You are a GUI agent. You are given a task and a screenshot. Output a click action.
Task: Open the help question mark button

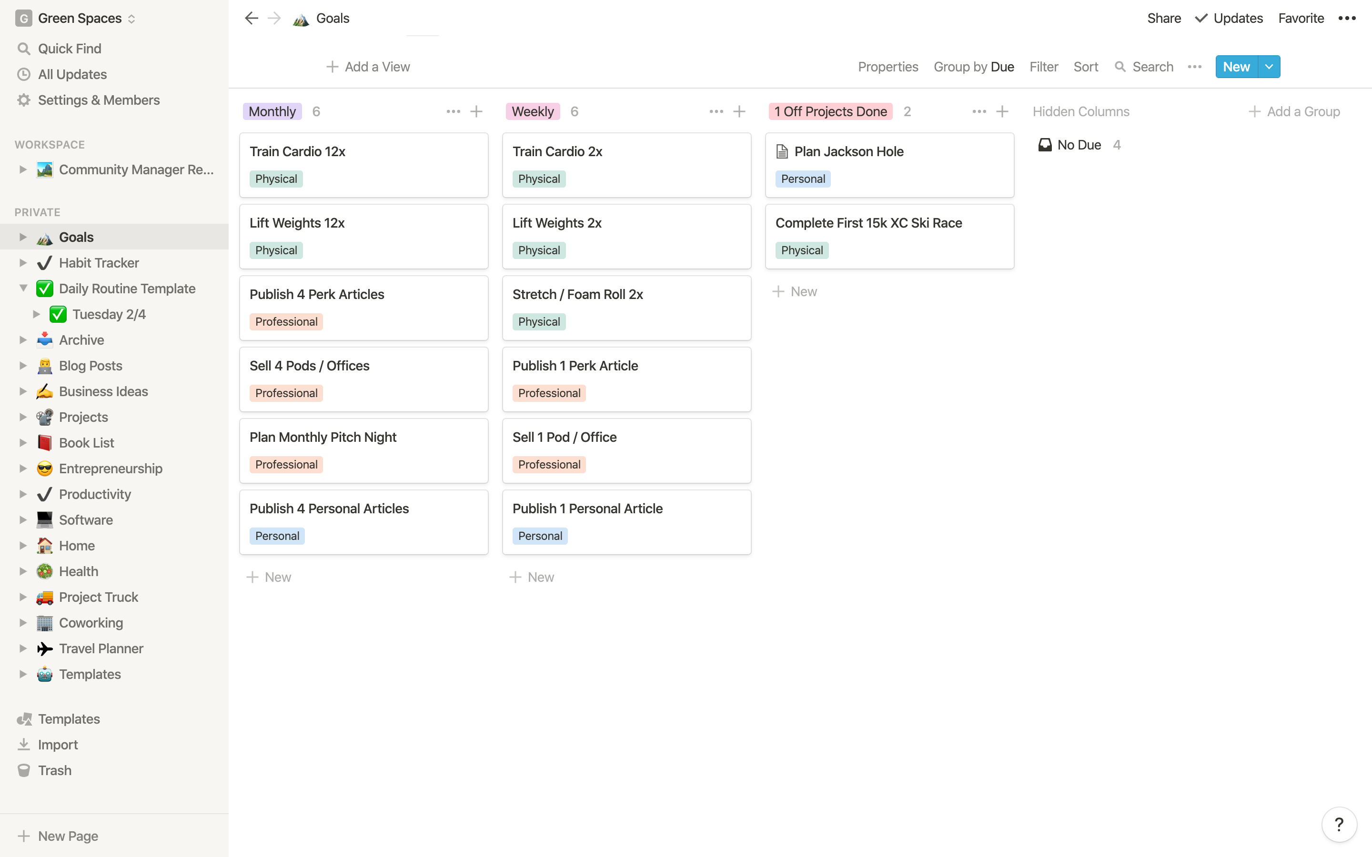click(x=1339, y=824)
